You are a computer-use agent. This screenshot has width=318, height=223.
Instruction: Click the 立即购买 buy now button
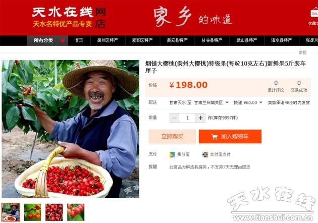click(172, 136)
